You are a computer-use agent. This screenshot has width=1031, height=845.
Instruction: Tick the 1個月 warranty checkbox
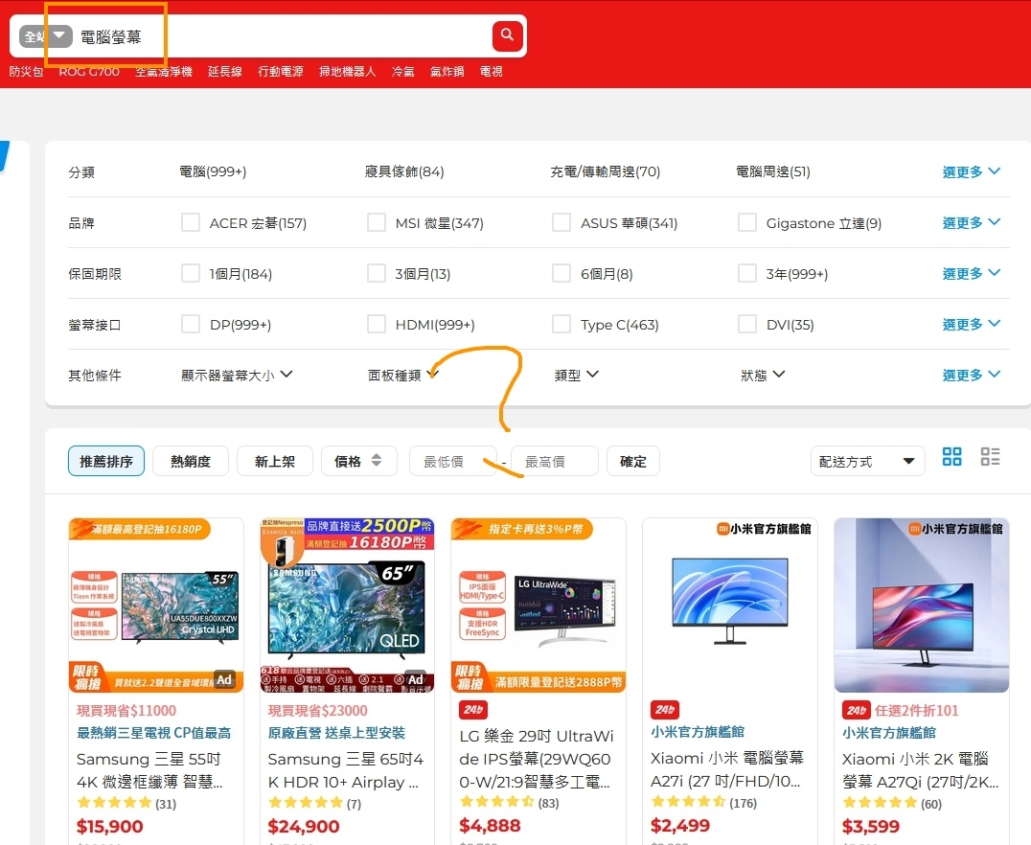pos(191,273)
